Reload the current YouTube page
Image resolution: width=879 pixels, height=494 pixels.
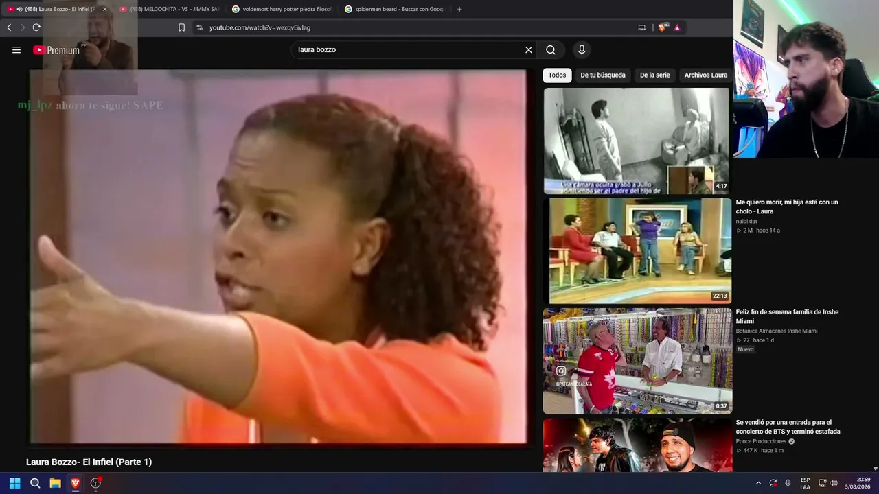click(36, 27)
